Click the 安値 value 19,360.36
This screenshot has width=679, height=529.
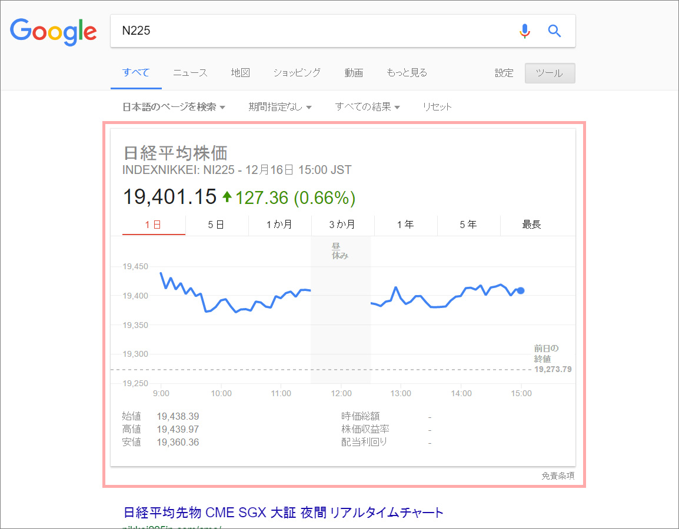pos(178,443)
